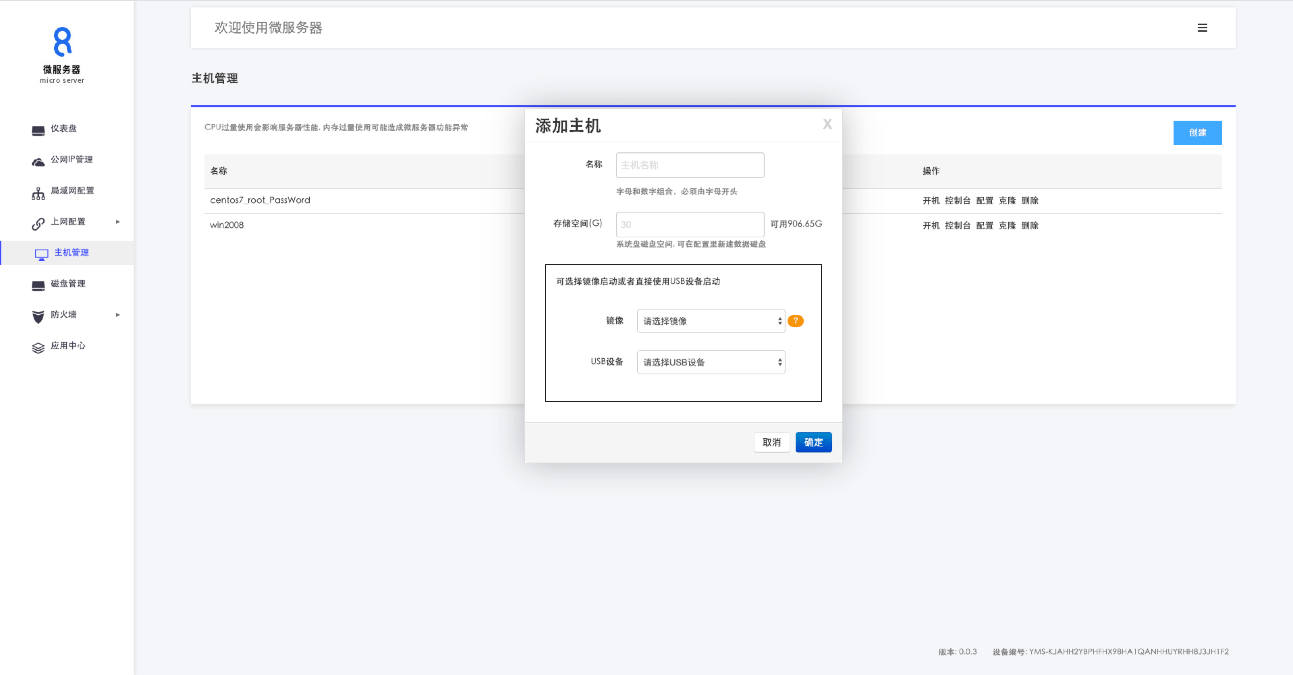The width and height of the screenshot is (1293, 675).
Task: Click the 可用906.65G available space text
Action: 796,224
